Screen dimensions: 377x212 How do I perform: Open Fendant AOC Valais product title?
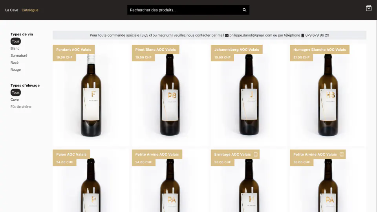[x=74, y=50]
